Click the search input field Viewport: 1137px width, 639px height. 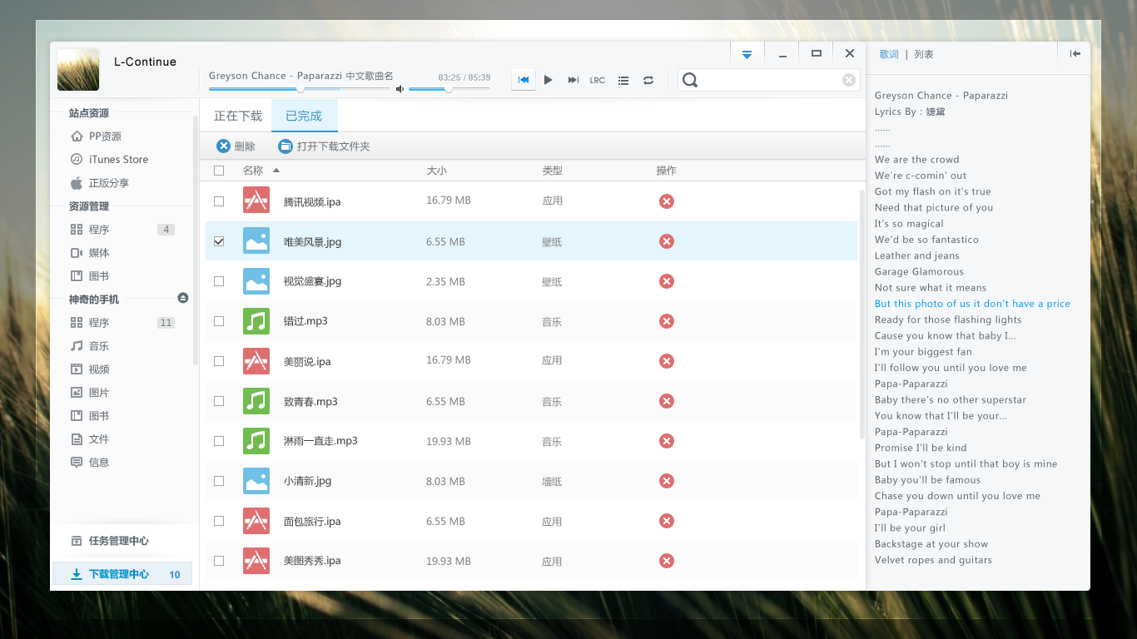tap(770, 80)
